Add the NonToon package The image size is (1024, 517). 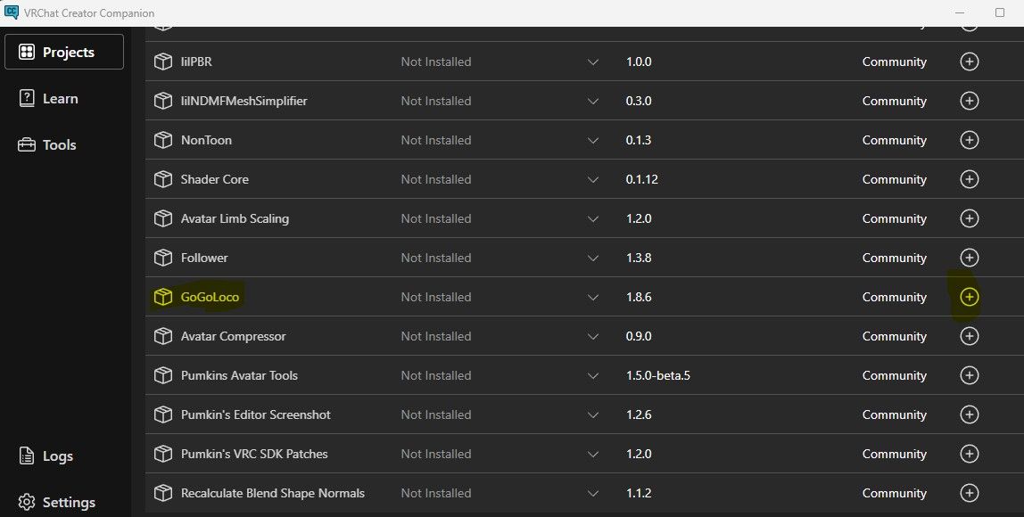969,140
